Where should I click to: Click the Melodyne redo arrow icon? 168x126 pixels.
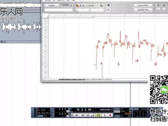pos(109,10)
